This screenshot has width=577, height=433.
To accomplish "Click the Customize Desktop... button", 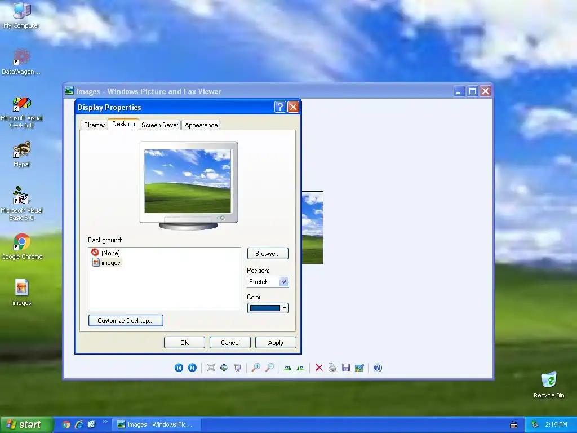I will pyautogui.click(x=126, y=320).
